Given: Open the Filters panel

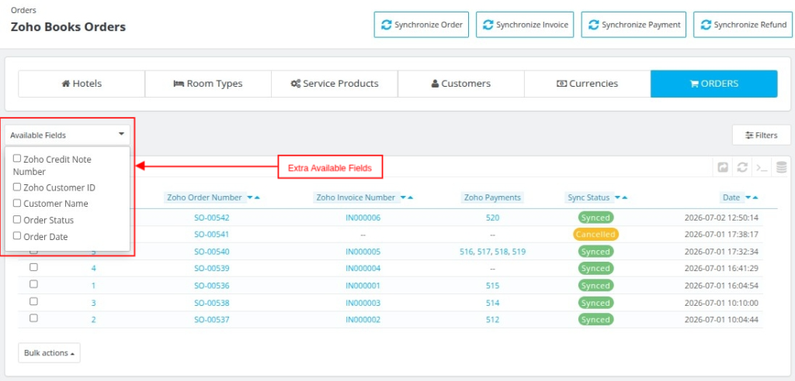Looking at the screenshot, I should tap(761, 135).
